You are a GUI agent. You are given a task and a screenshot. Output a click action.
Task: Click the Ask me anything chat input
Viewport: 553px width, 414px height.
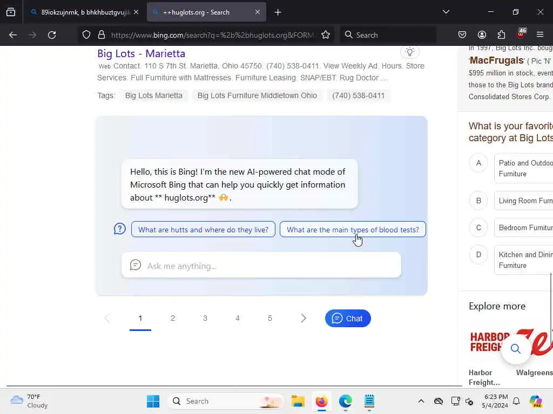[261, 266]
